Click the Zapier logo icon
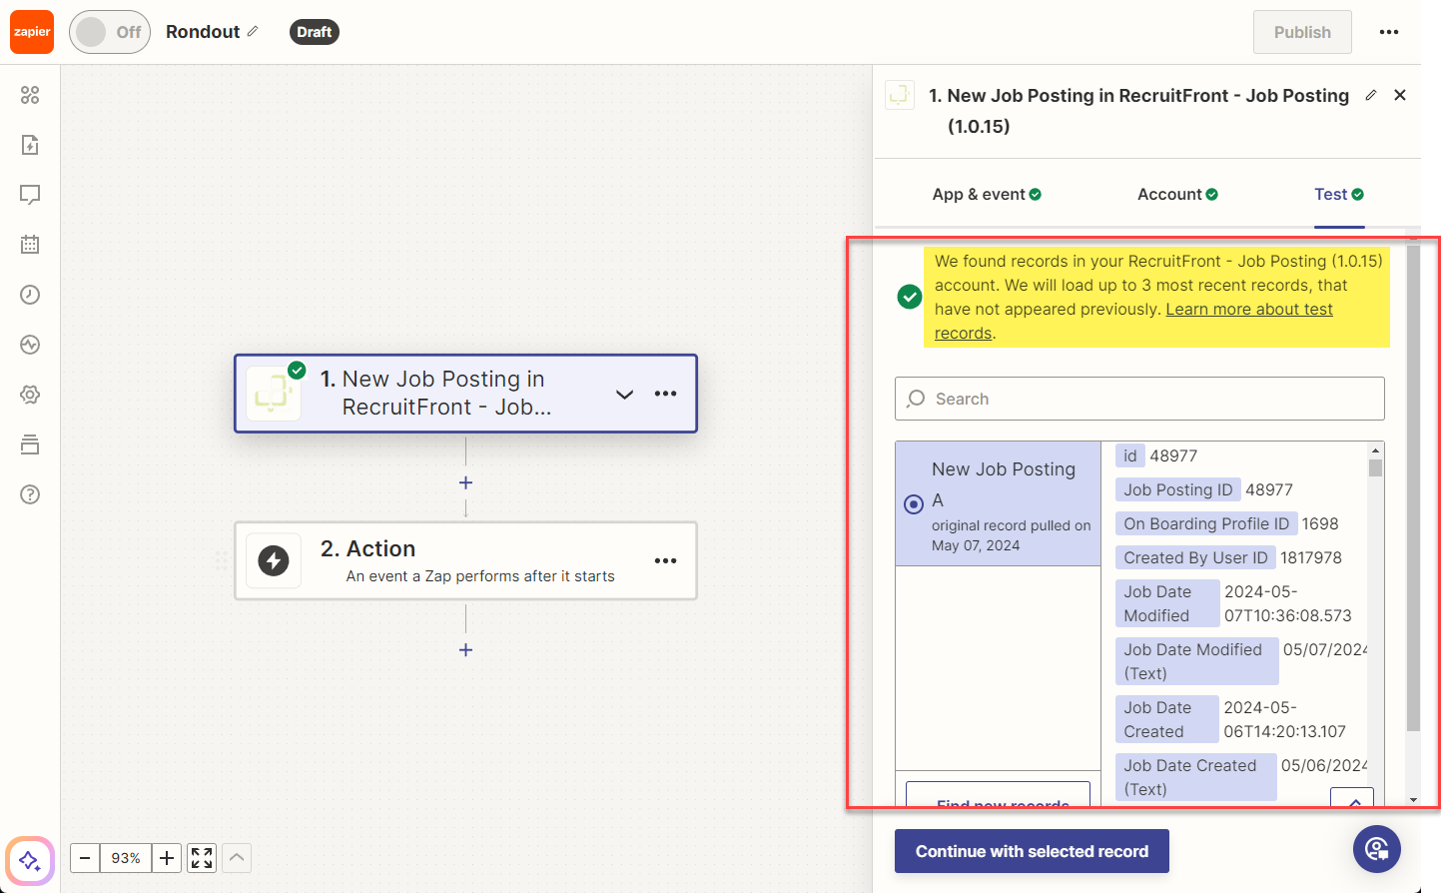 (x=32, y=32)
